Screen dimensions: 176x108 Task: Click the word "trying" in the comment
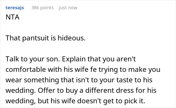tap(108, 70)
